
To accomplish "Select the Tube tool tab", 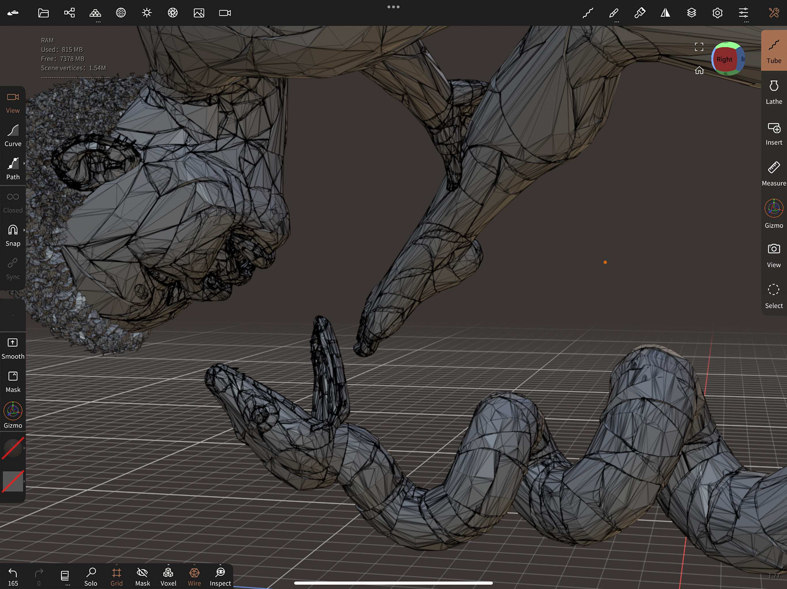I will (773, 51).
